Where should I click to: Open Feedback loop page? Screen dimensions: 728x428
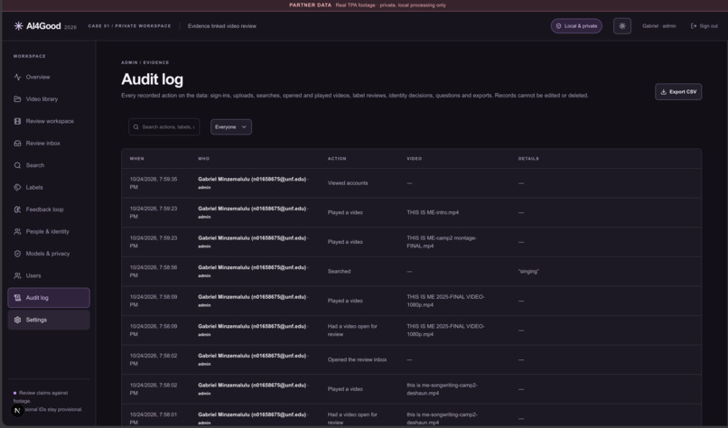coord(49,209)
